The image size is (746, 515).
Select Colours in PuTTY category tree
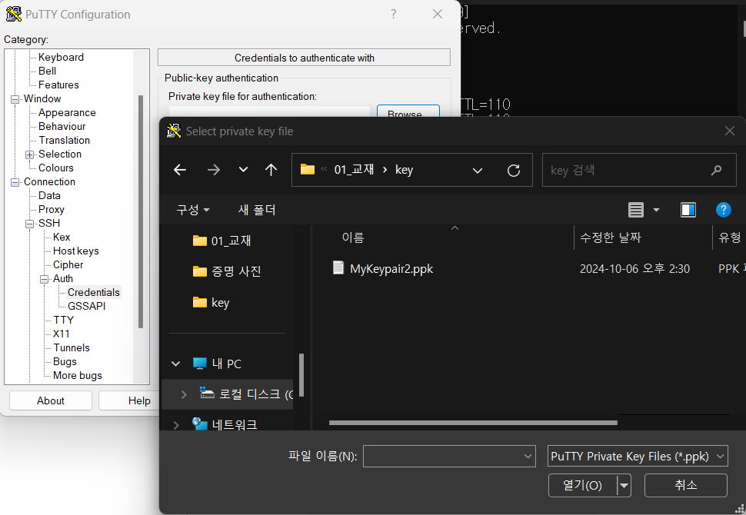(55, 168)
